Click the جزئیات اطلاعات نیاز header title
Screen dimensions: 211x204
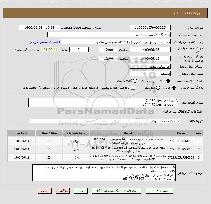coord(187,13)
